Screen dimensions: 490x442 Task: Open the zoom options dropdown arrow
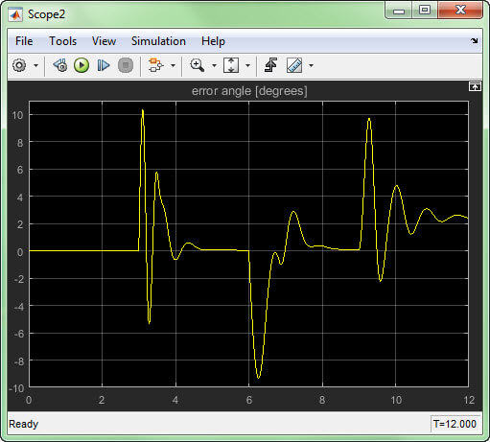214,66
